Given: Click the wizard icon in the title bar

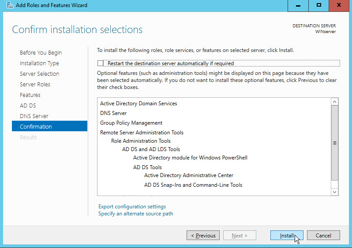Looking at the screenshot, I should [10, 5].
